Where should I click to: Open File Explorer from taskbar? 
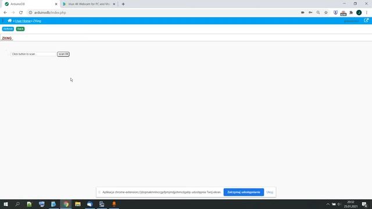(x=78, y=204)
